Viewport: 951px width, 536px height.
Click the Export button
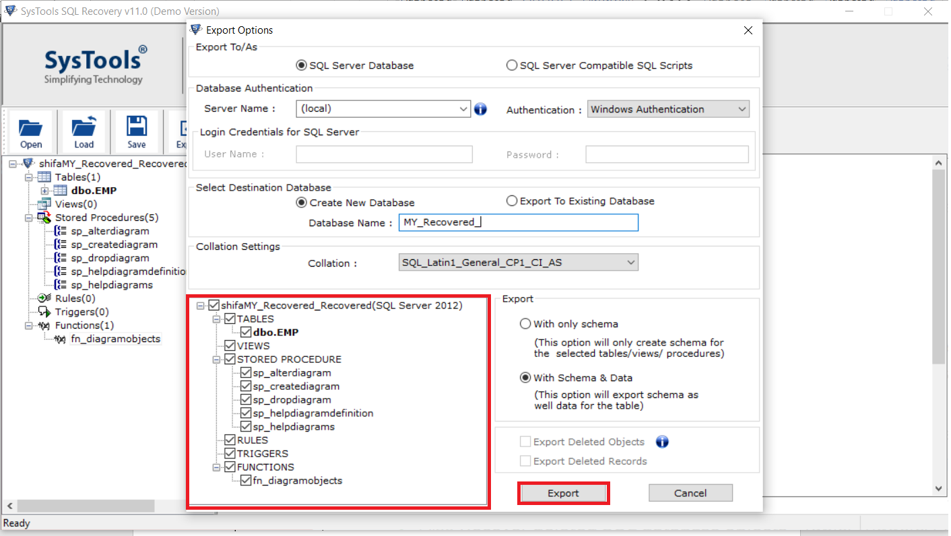[563, 493]
